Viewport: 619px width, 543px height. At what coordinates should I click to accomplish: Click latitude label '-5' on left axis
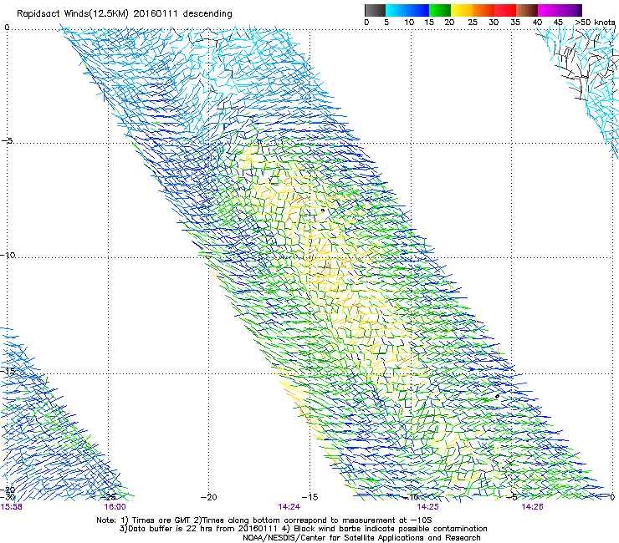tap(7, 141)
